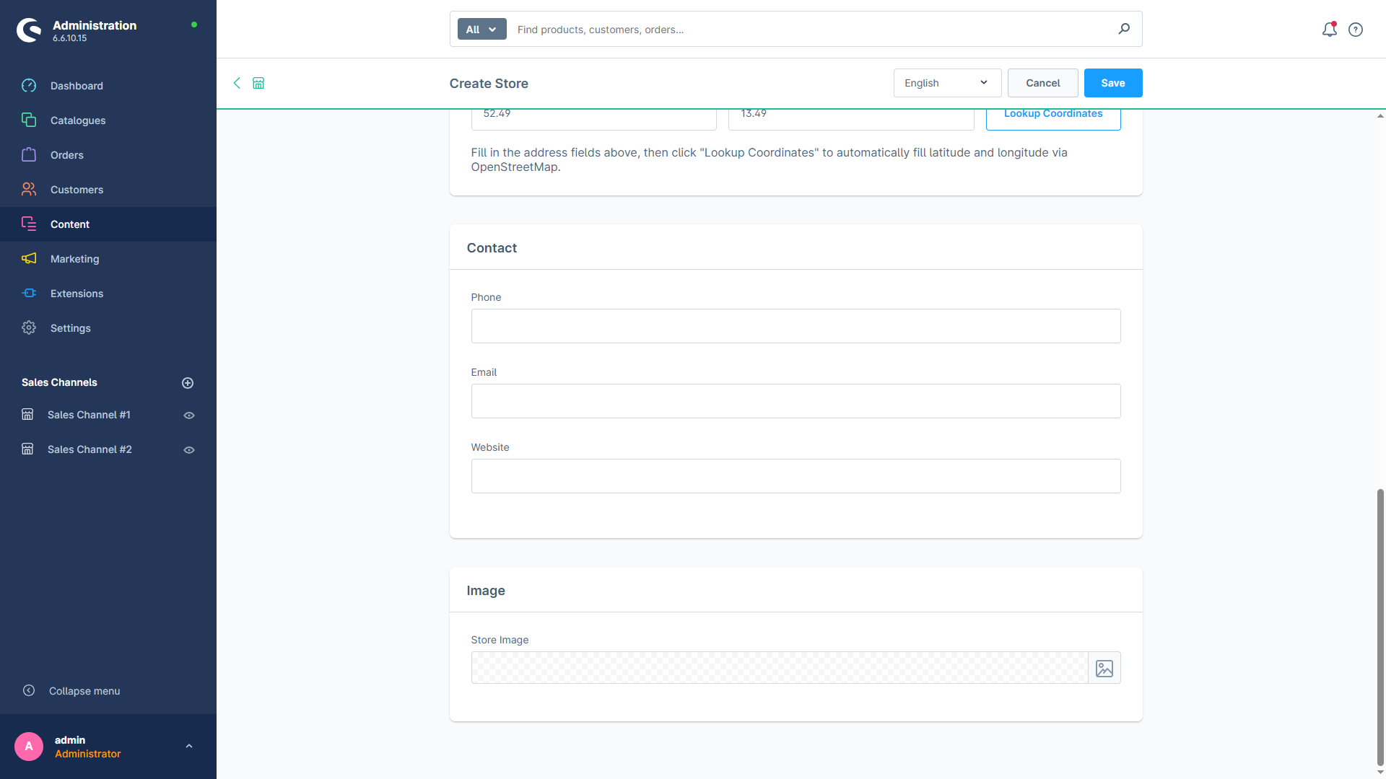Open the English language dropdown
This screenshot has width=1386, height=779.
tap(947, 83)
